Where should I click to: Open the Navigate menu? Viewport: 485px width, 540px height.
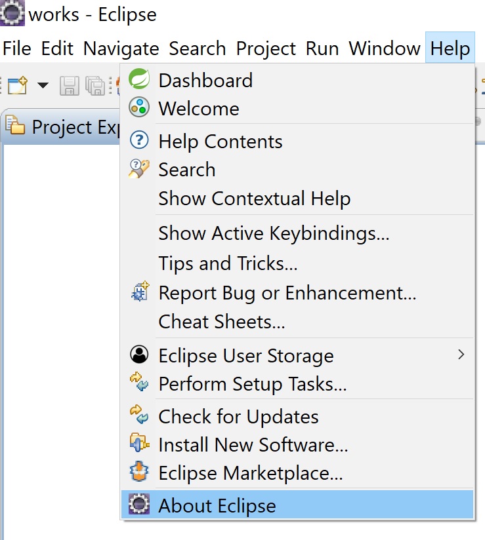121,48
